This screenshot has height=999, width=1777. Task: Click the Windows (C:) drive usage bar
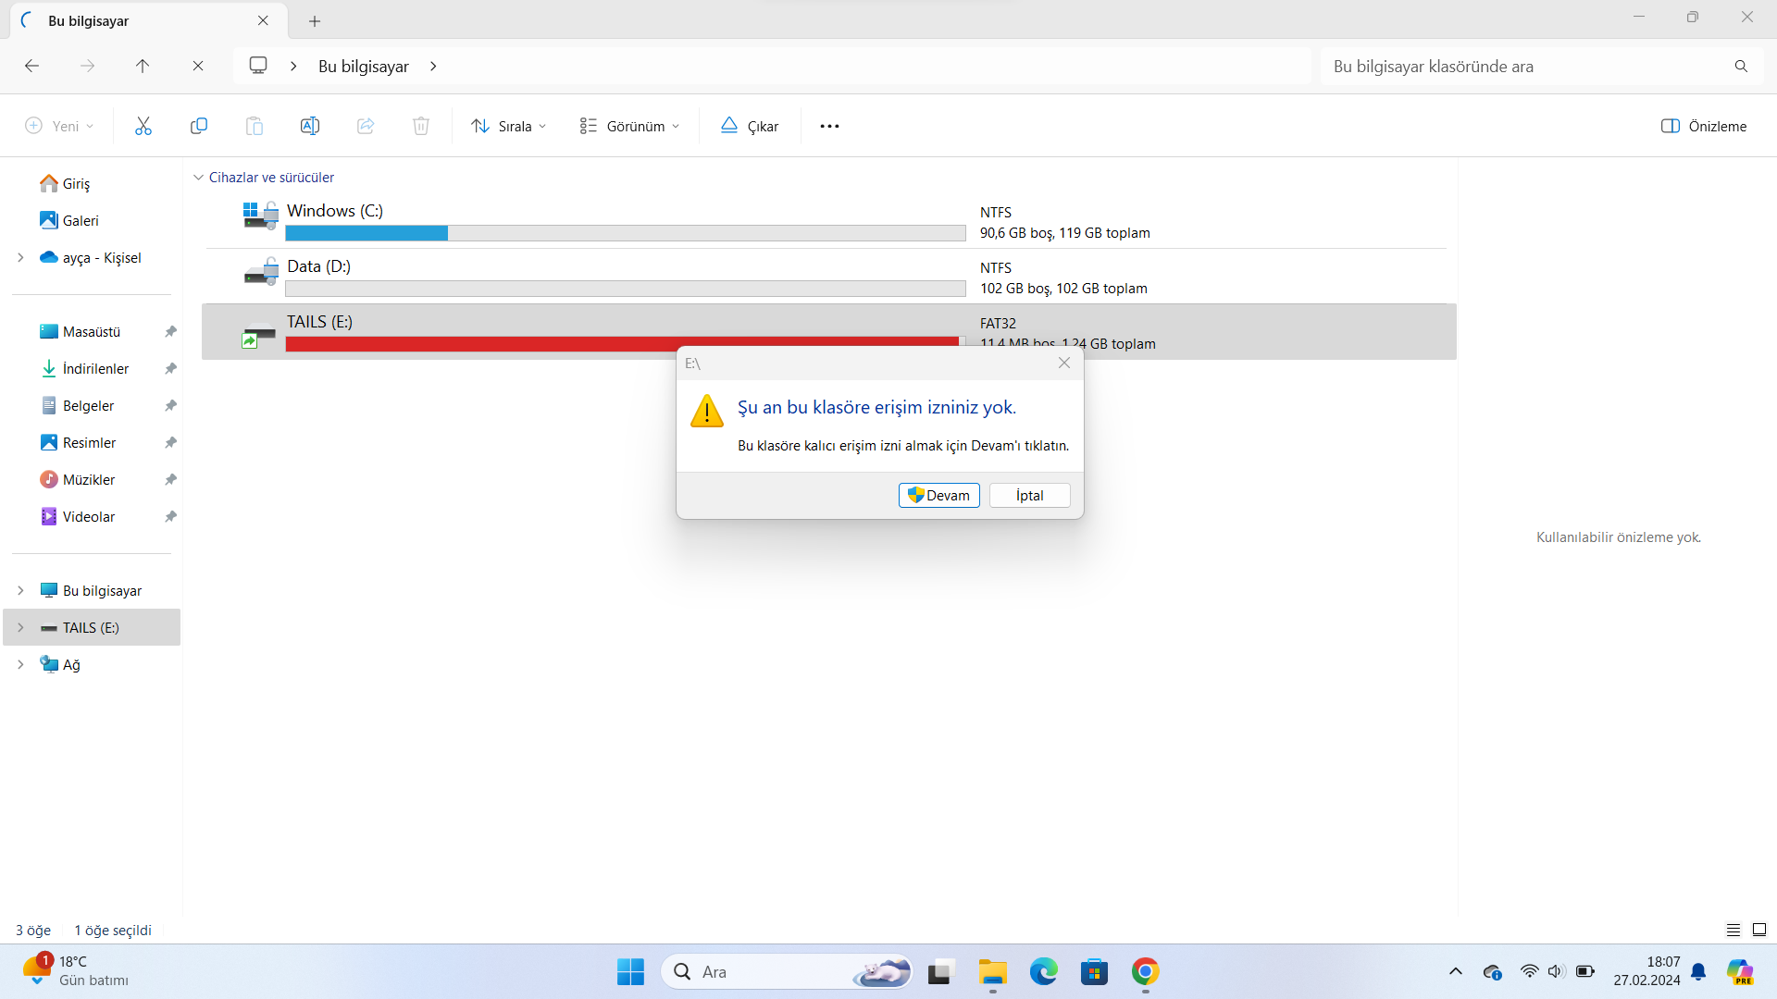click(625, 233)
